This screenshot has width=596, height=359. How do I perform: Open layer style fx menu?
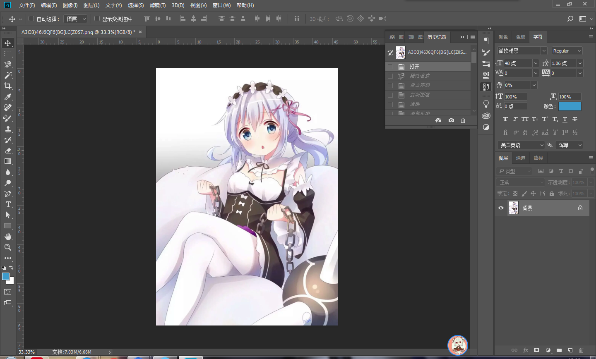click(526, 350)
